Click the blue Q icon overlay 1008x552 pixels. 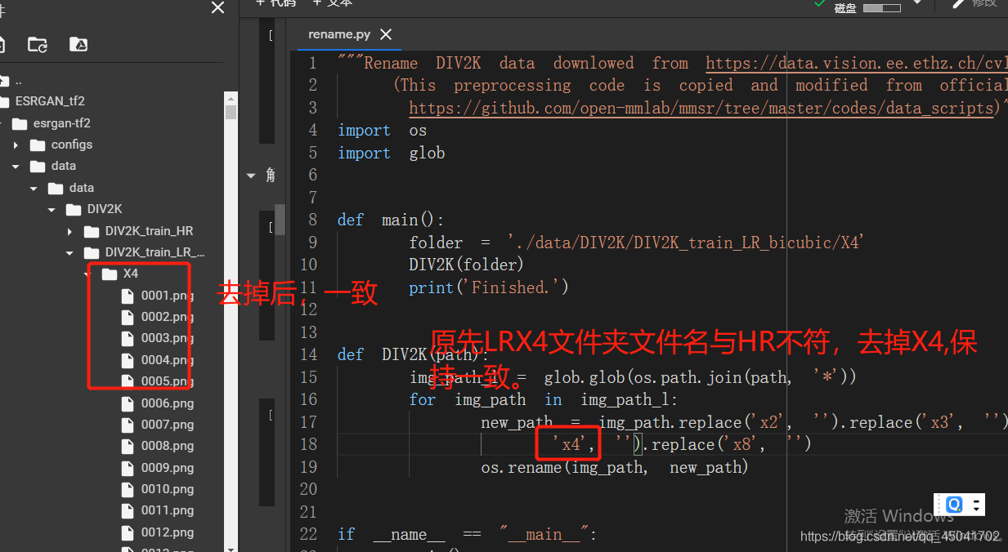(x=954, y=504)
